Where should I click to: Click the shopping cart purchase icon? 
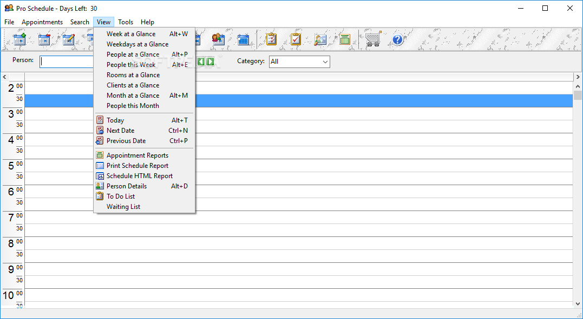click(374, 39)
